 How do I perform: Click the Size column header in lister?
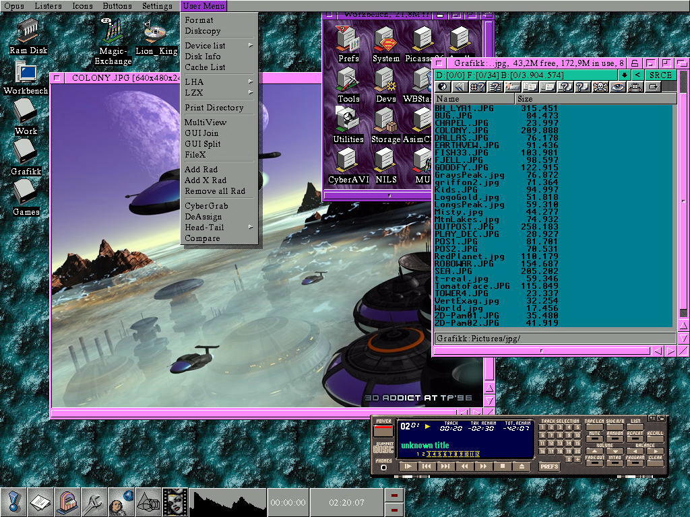[596, 99]
